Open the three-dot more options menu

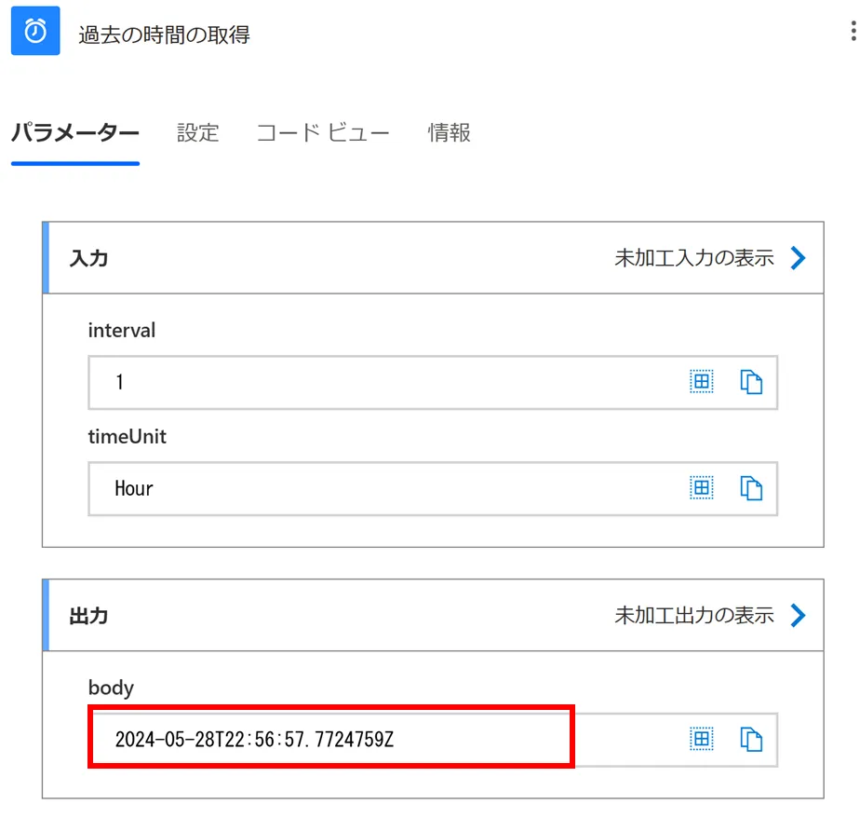[853, 33]
